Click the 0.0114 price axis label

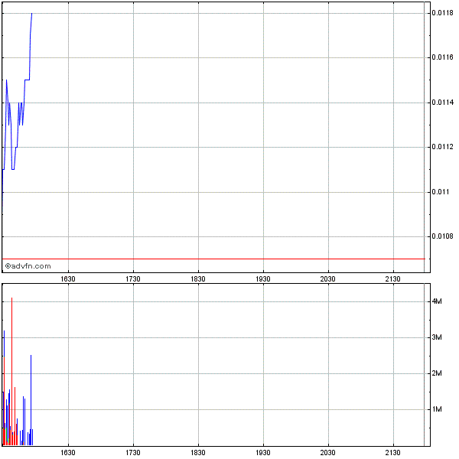click(x=442, y=103)
